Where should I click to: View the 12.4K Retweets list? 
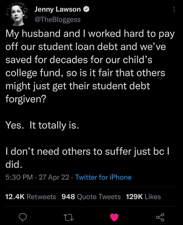pos(31,196)
